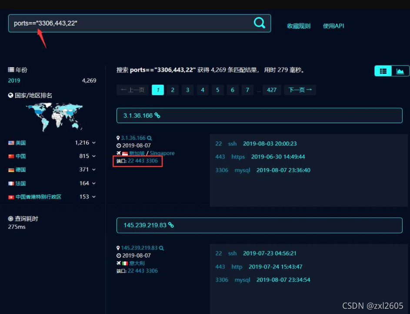Click the Italy flag icon
This screenshot has height=314, width=410.
125,263
